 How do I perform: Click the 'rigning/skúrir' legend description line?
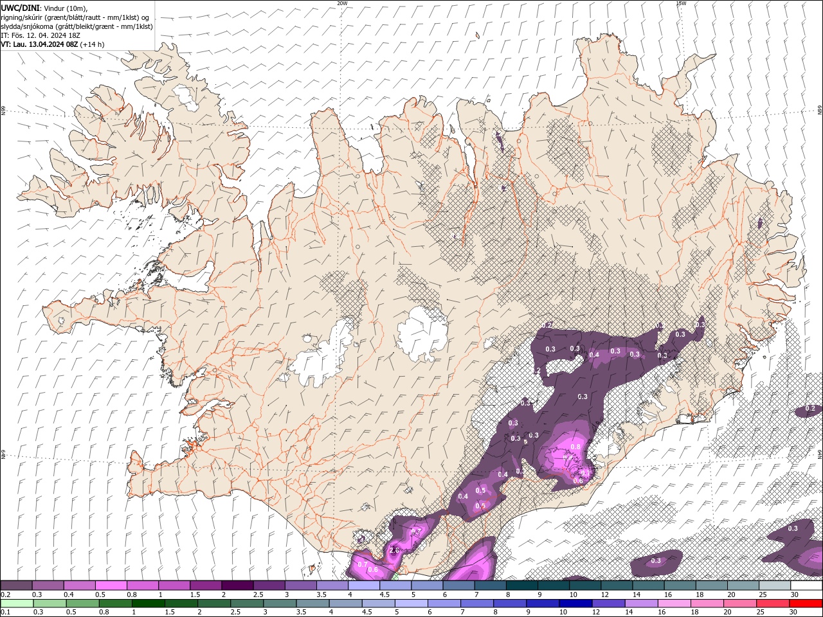(75, 17)
